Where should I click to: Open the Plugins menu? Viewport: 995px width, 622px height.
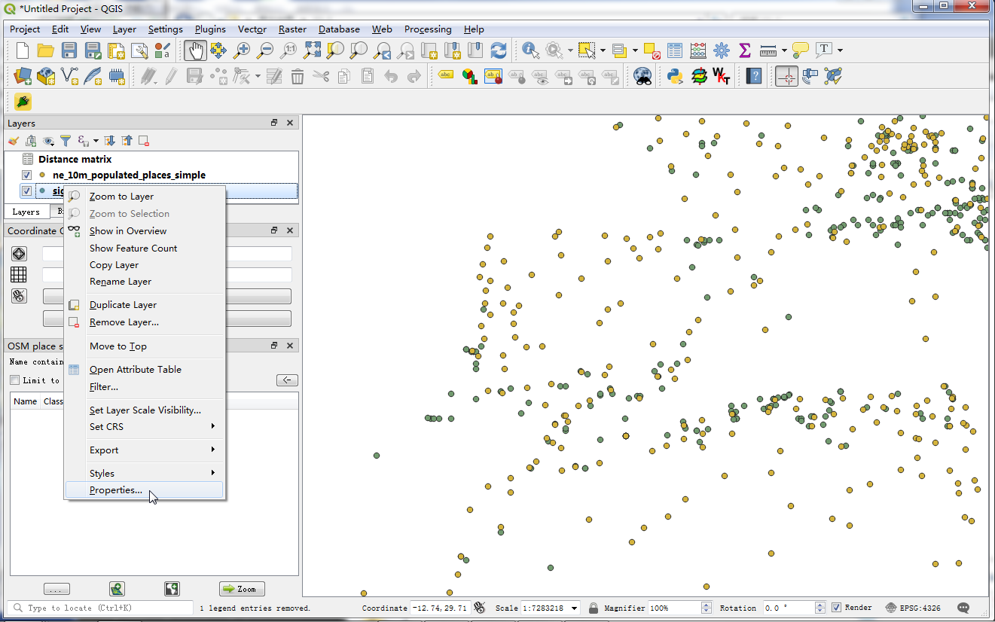[210, 29]
